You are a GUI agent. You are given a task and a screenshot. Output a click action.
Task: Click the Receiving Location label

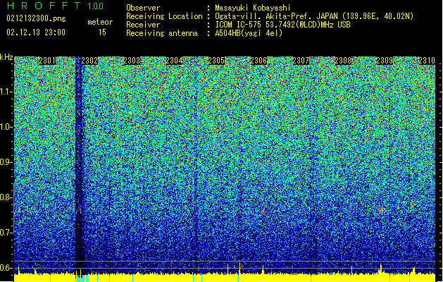pyautogui.click(x=164, y=16)
